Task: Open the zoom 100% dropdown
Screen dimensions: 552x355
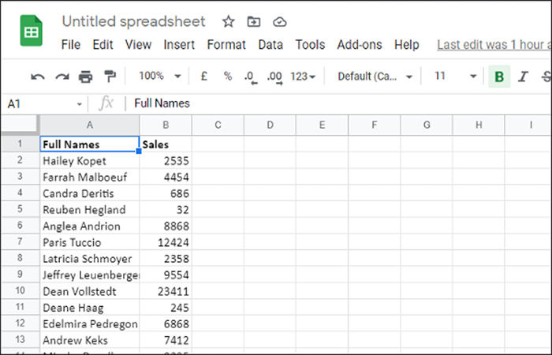Action: click(159, 76)
